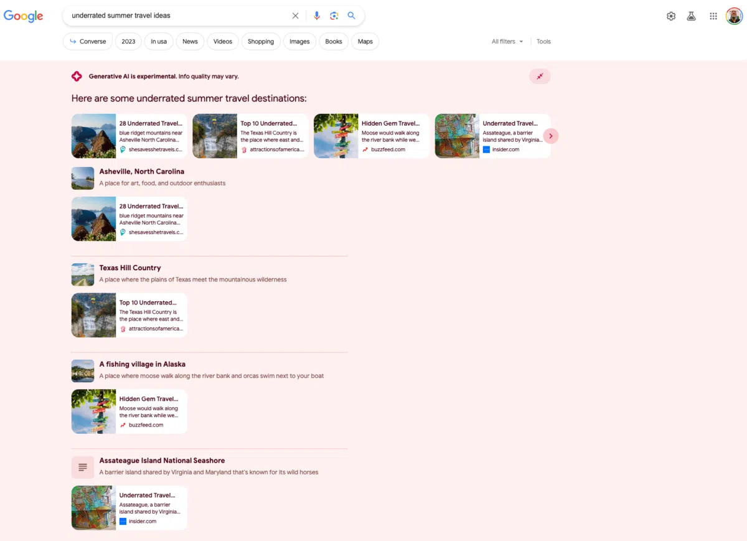Click the blue magnifying glass search icon
The width and height of the screenshot is (747, 541).
(352, 16)
